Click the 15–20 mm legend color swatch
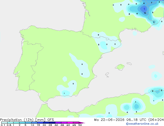The width and height of the screenshot is (164, 126). tap(40, 123)
